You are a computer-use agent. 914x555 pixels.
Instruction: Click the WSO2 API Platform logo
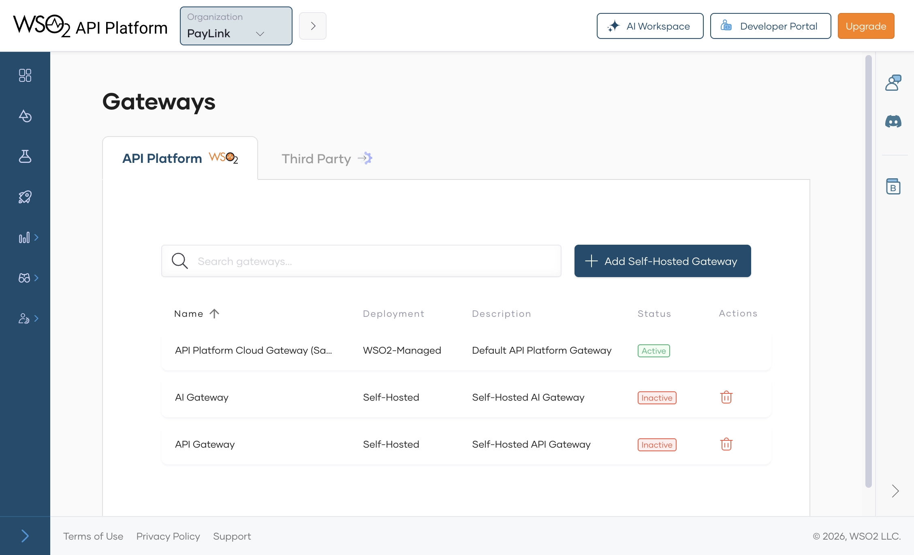pyautogui.click(x=90, y=26)
